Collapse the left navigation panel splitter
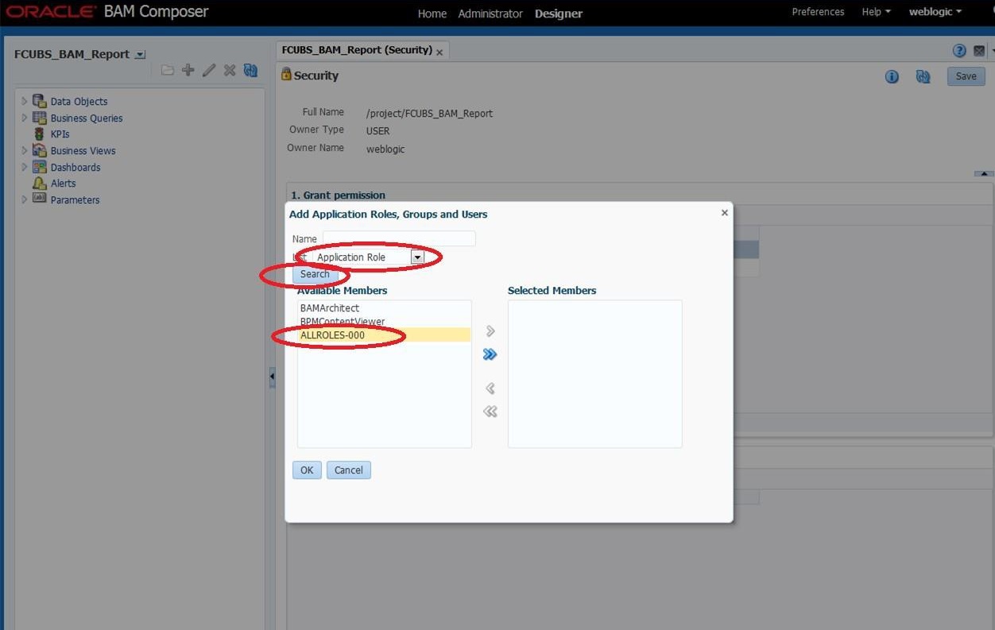 272,377
